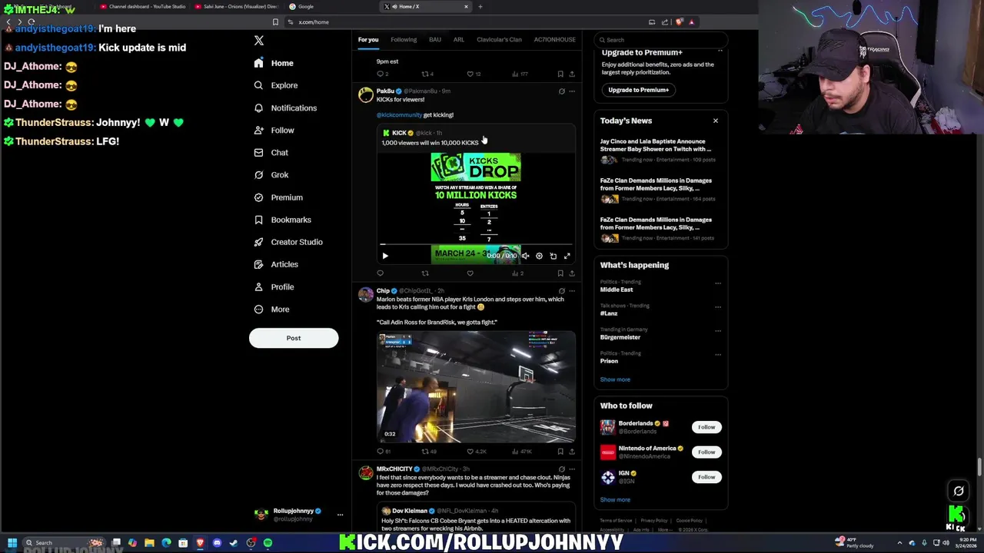The height and width of the screenshot is (553, 984).
Task: Switch to the BAU tab
Action: coord(435,40)
